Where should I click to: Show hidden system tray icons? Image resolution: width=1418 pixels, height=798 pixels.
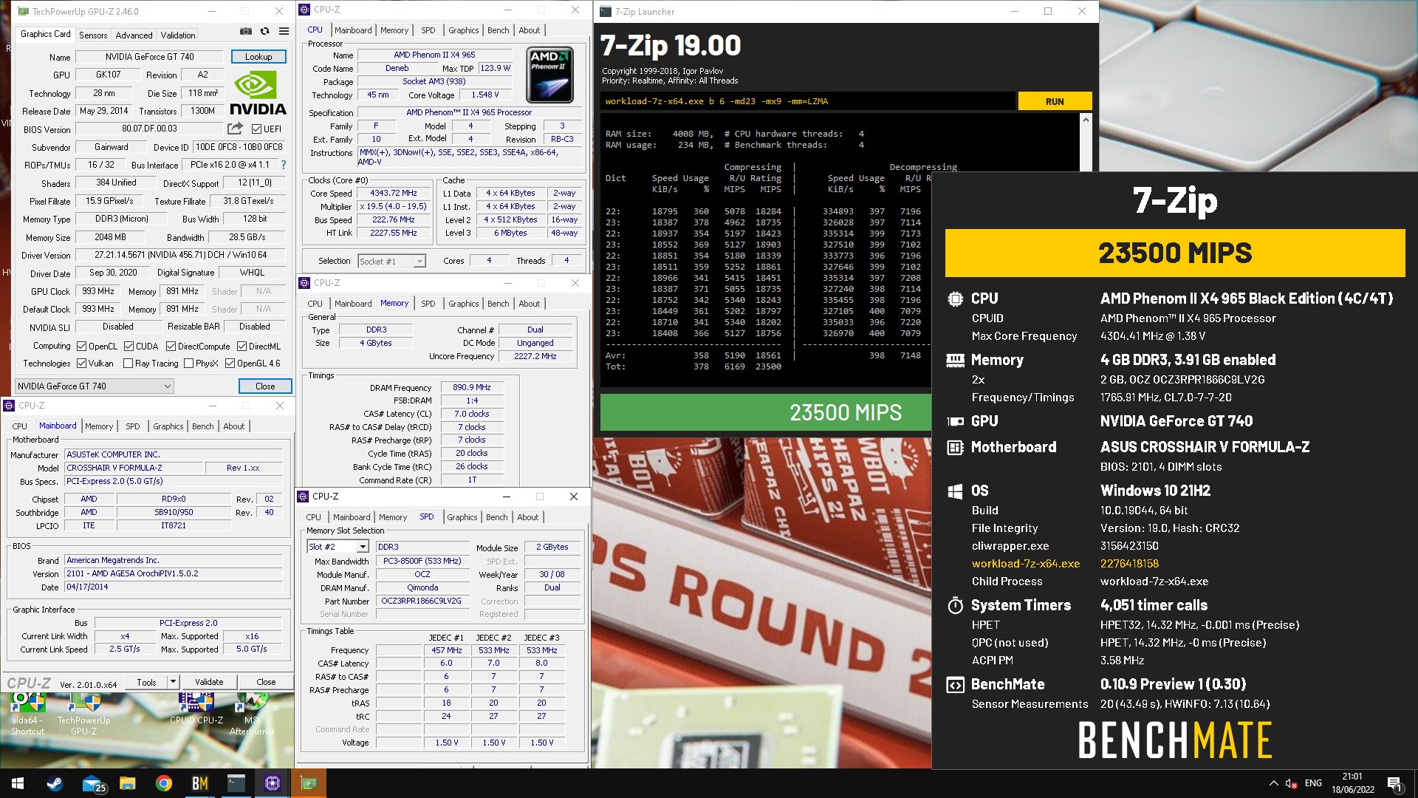[x=1273, y=783]
